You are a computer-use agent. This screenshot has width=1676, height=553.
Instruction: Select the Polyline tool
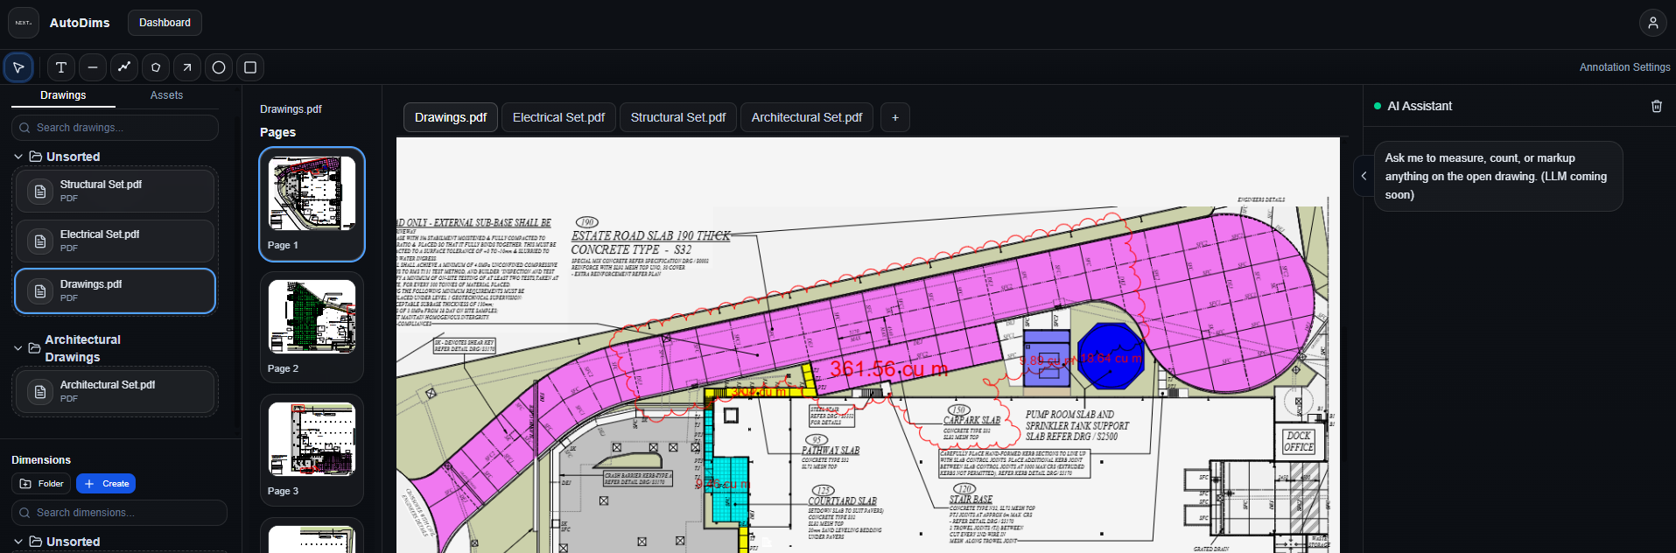(x=124, y=67)
